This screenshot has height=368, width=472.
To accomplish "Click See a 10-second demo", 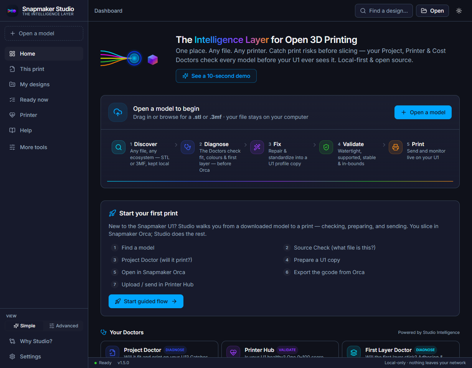I will click(216, 76).
